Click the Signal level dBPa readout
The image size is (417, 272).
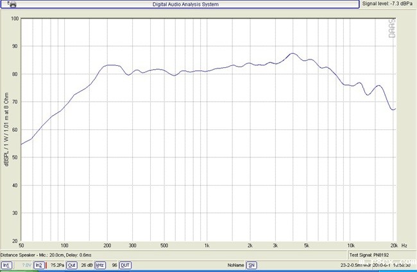(x=387, y=4)
